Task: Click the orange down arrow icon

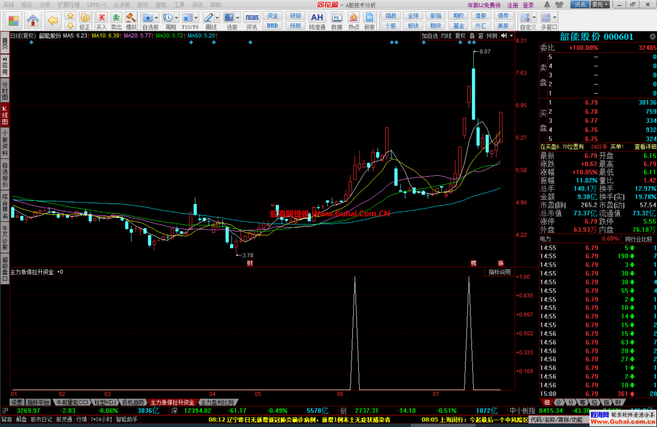Action: [x=70, y=26]
